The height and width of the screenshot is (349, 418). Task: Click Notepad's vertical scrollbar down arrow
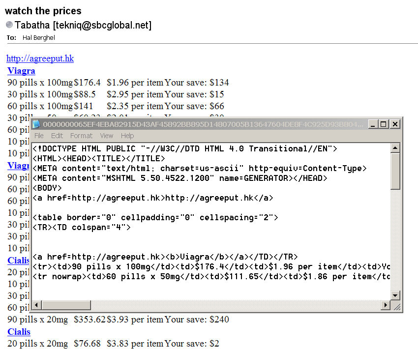click(395, 295)
